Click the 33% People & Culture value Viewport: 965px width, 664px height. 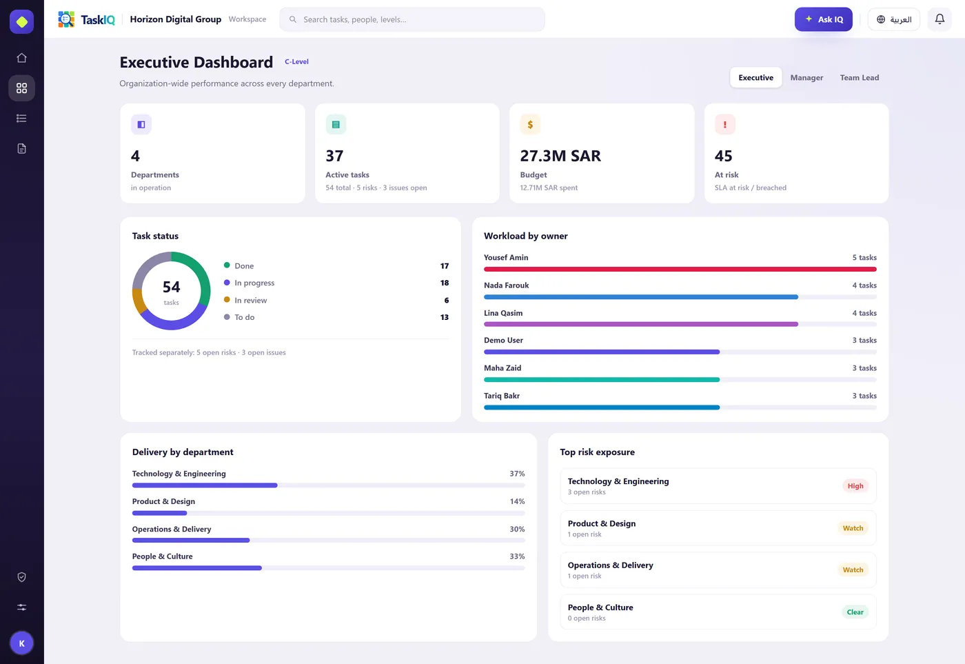coord(517,556)
